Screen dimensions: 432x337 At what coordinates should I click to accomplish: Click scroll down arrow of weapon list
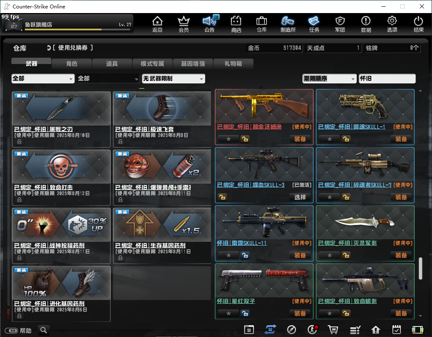tap(420, 316)
